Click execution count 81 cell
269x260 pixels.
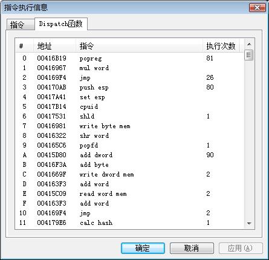point(210,58)
